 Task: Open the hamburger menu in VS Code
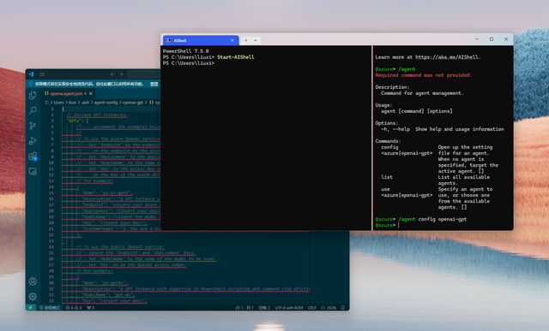click(x=42, y=74)
